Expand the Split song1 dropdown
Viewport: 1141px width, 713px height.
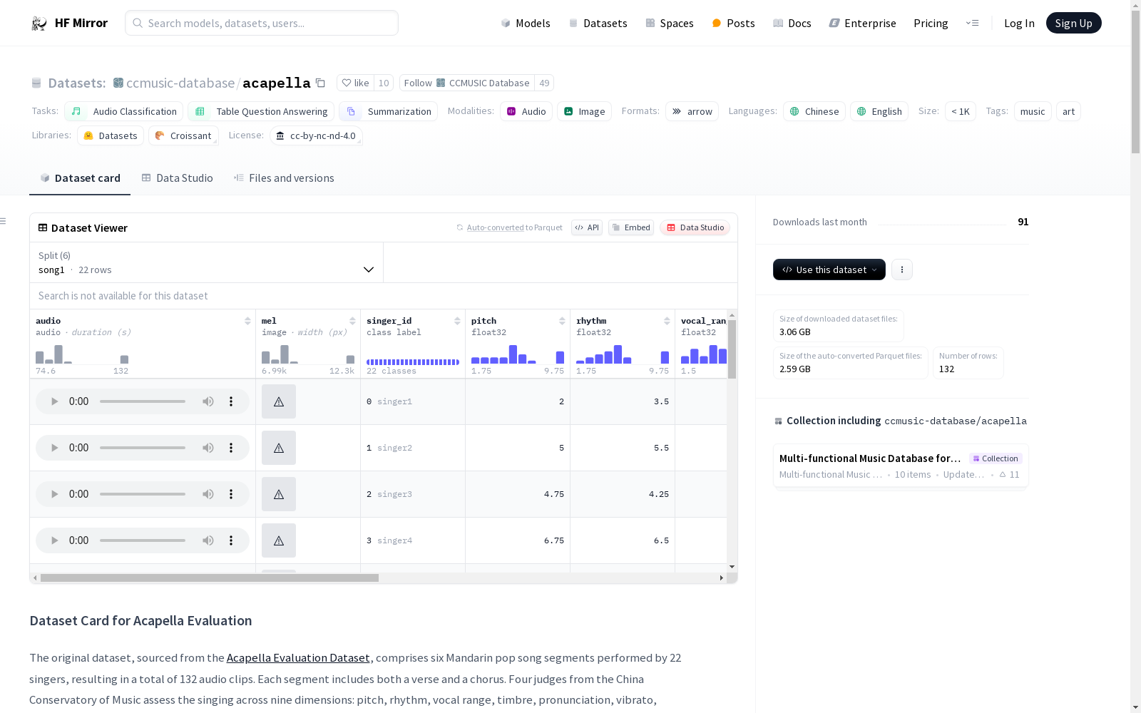click(x=206, y=262)
